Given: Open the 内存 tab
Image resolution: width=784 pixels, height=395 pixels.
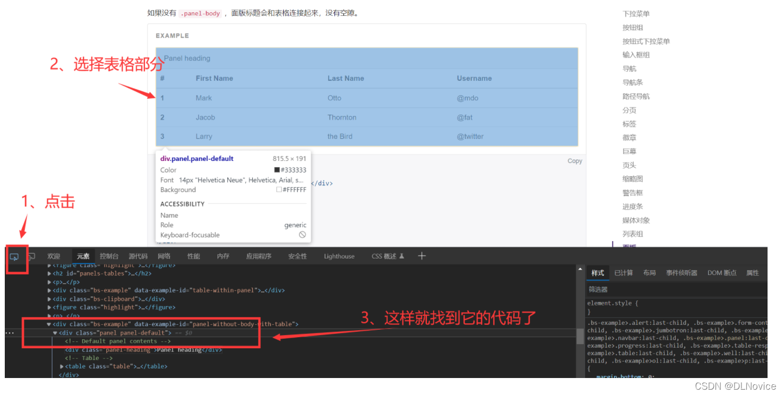Looking at the screenshot, I should [223, 256].
